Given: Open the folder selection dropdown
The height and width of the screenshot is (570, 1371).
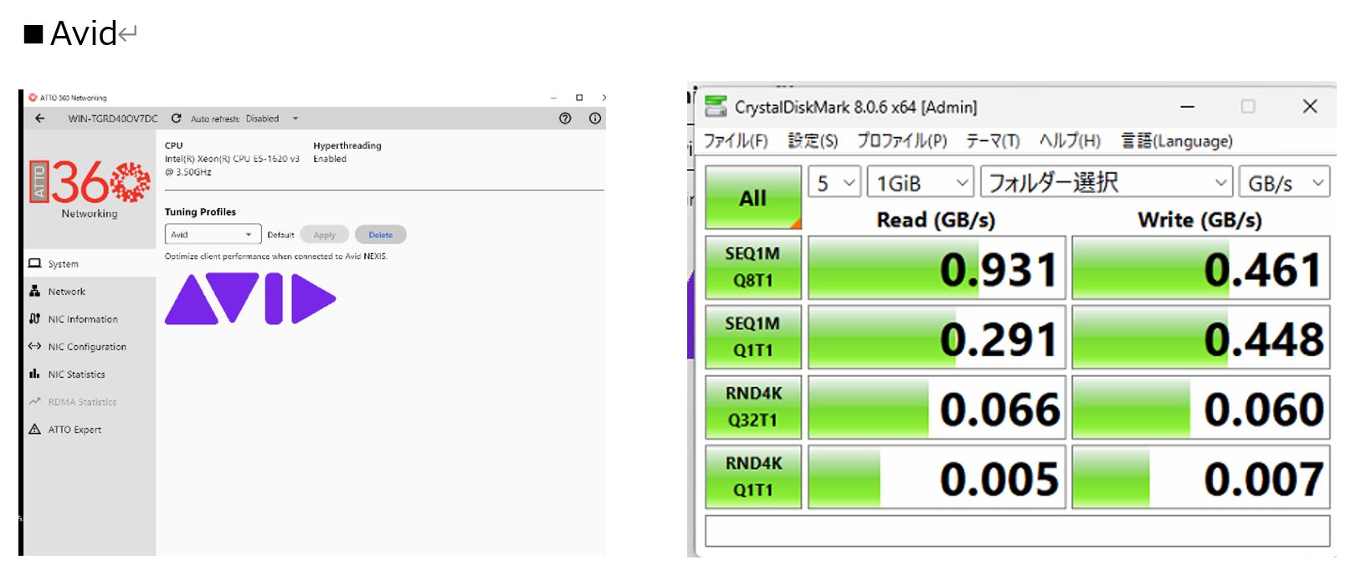Looking at the screenshot, I should coord(1107,182).
